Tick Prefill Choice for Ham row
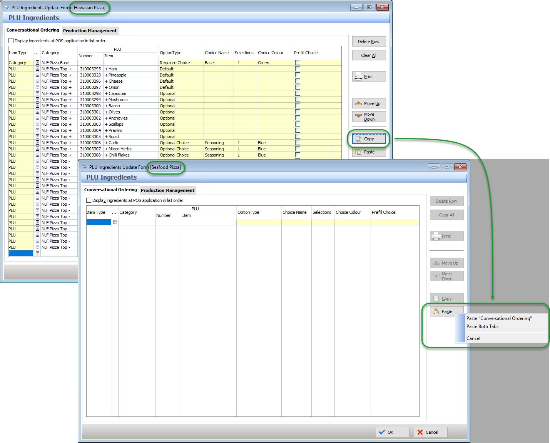The height and width of the screenshot is (443, 550). (x=298, y=69)
